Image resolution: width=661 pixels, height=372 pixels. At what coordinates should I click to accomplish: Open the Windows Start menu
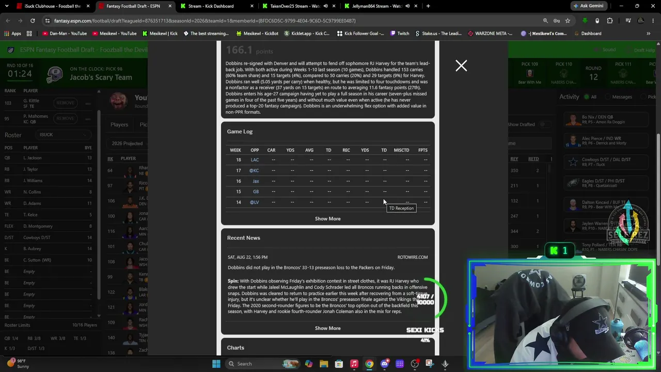(216, 364)
